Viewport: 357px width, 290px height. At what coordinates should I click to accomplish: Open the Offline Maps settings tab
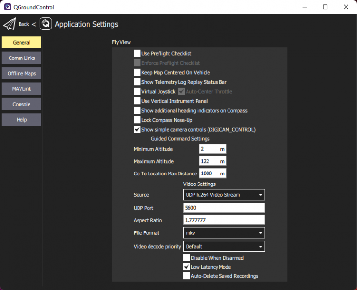[x=21, y=74]
